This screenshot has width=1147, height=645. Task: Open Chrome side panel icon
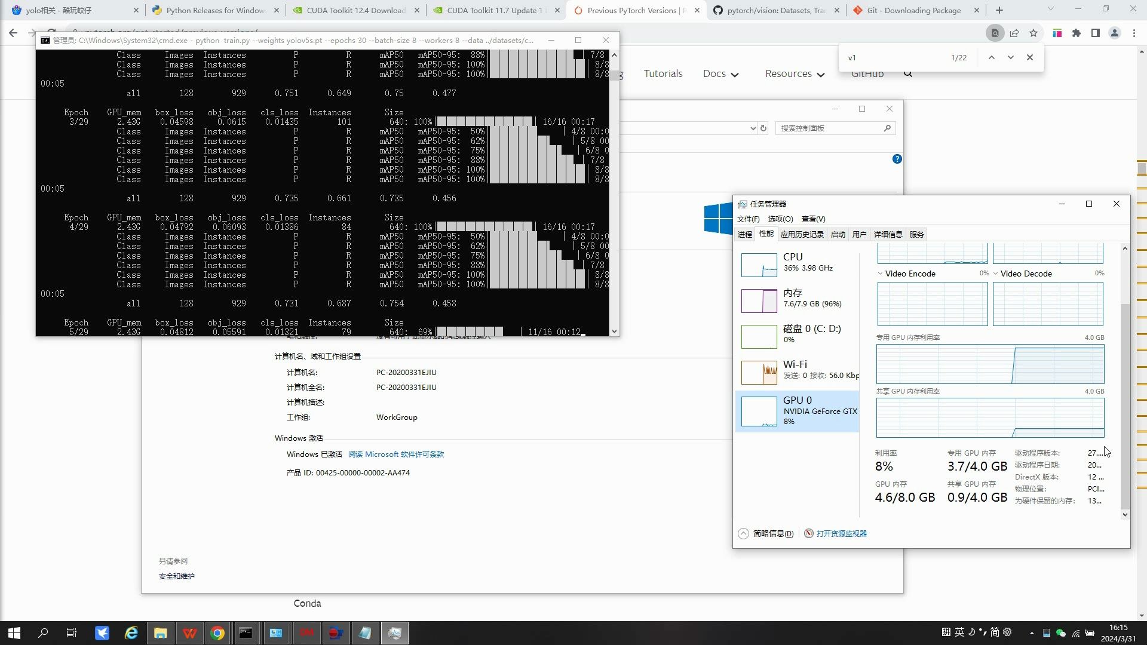tap(1096, 33)
